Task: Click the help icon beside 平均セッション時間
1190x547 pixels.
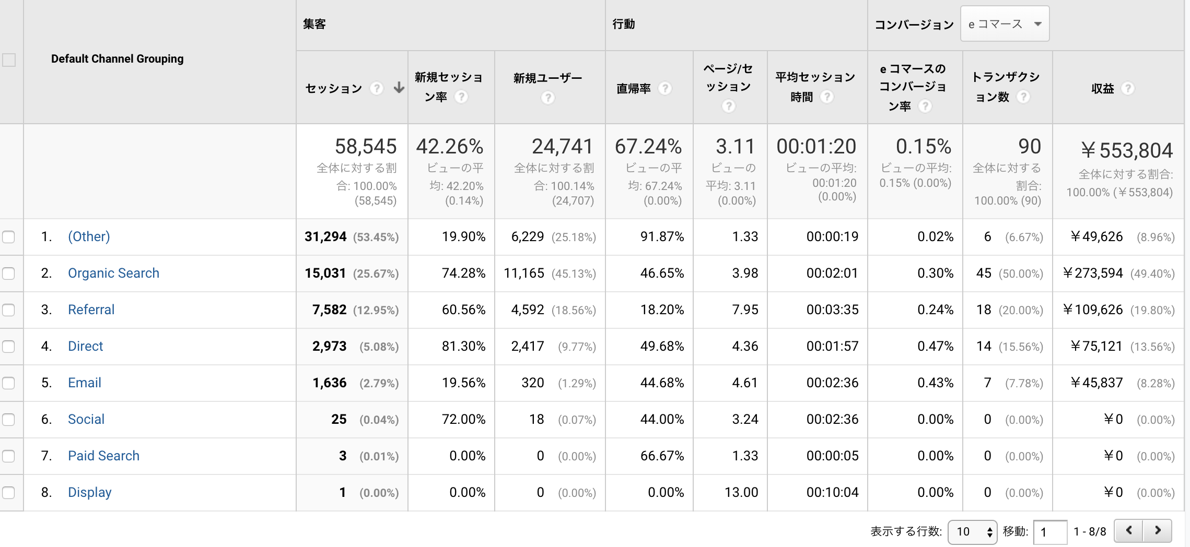Action: click(826, 97)
